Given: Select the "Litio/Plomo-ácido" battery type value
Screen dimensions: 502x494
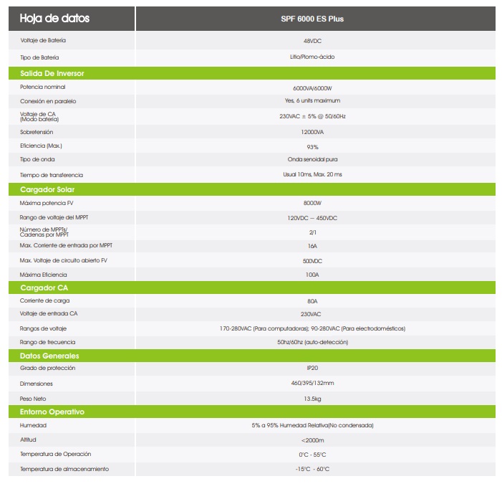Looking at the screenshot, I should (x=312, y=57).
